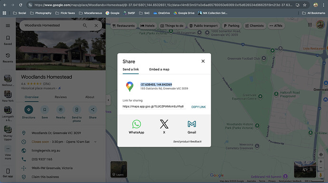The image size is (328, 183).
Task: Click the Save place icon
Action: point(45,110)
